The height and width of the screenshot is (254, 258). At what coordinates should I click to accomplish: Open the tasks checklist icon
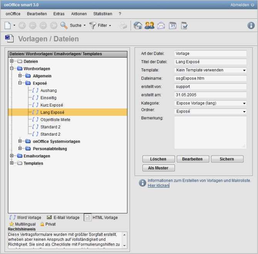click(x=184, y=25)
